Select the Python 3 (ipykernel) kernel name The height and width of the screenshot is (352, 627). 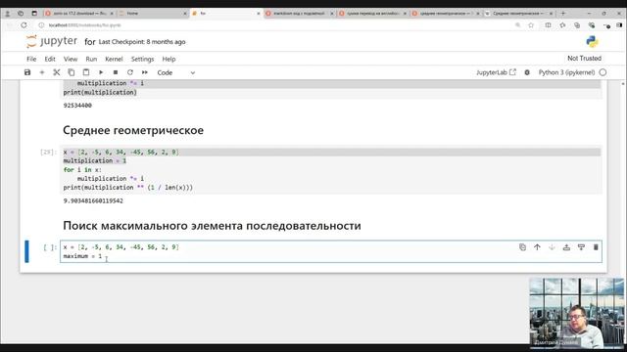coord(566,72)
